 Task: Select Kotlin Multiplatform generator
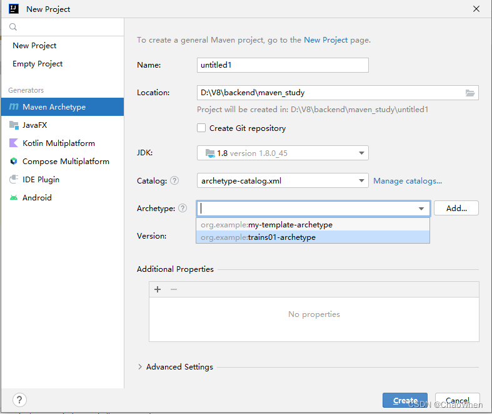click(63, 143)
